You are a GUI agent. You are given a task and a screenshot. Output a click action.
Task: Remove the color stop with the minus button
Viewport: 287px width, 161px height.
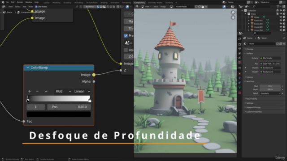click(x=37, y=91)
